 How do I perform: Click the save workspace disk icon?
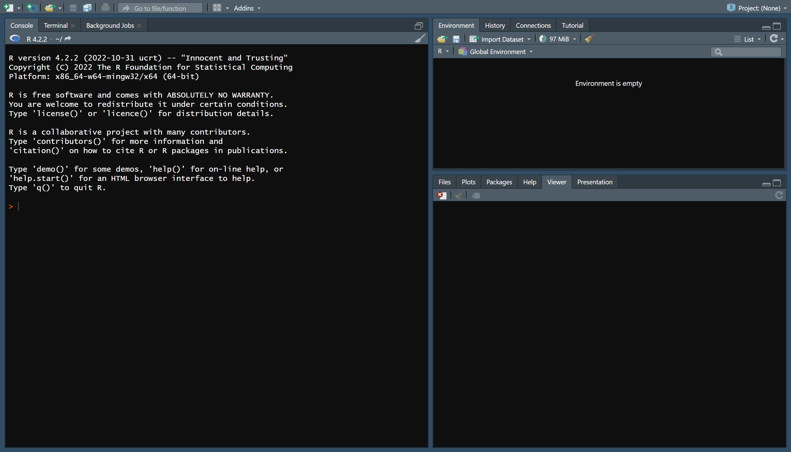(x=456, y=39)
